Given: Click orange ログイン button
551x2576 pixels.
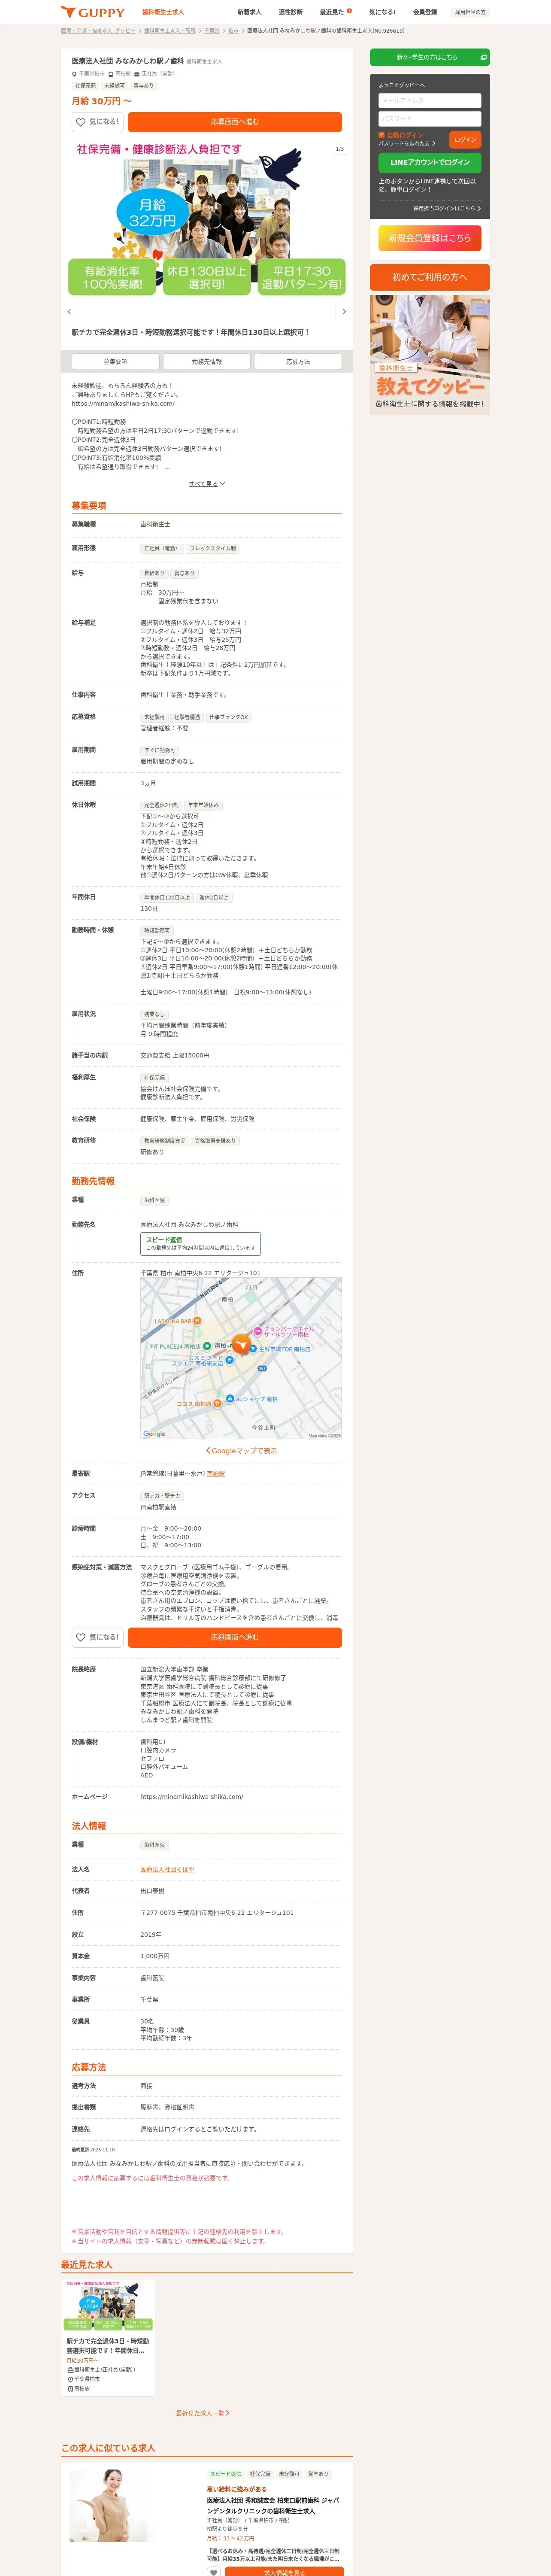Looking at the screenshot, I should coord(465,140).
